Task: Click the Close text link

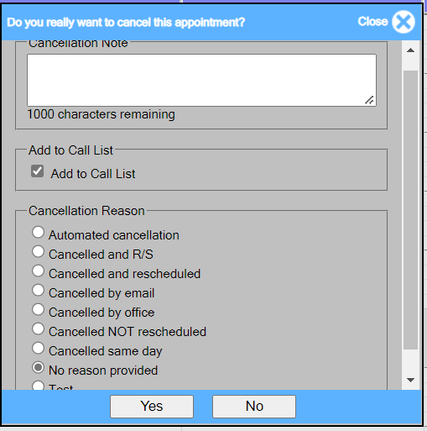Action: coord(372,22)
